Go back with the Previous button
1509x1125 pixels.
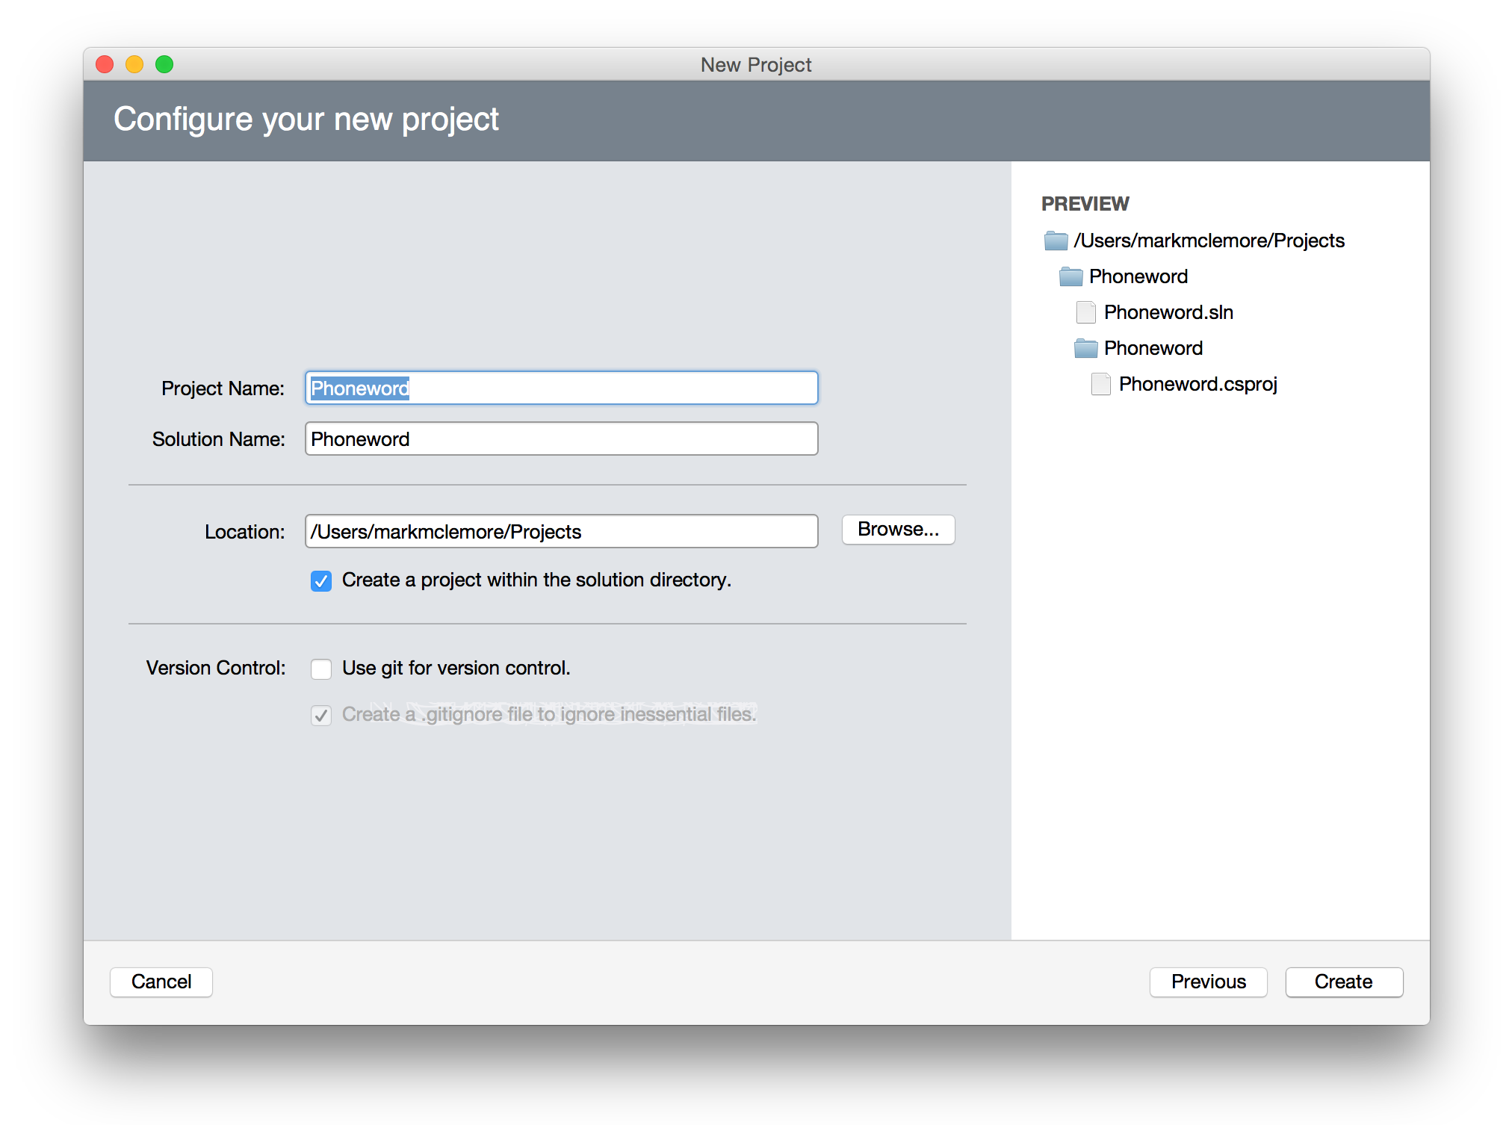coord(1208,982)
